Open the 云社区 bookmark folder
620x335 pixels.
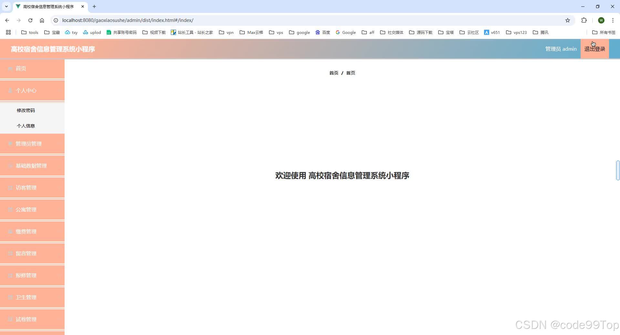click(x=469, y=32)
